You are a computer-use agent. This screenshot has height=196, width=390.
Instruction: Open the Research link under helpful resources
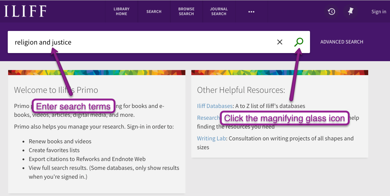click(x=208, y=118)
